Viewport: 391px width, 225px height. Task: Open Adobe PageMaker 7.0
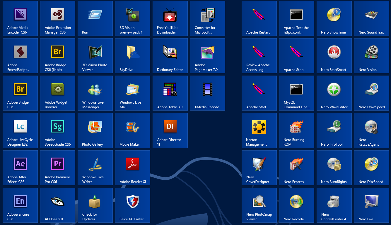[208, 56]
